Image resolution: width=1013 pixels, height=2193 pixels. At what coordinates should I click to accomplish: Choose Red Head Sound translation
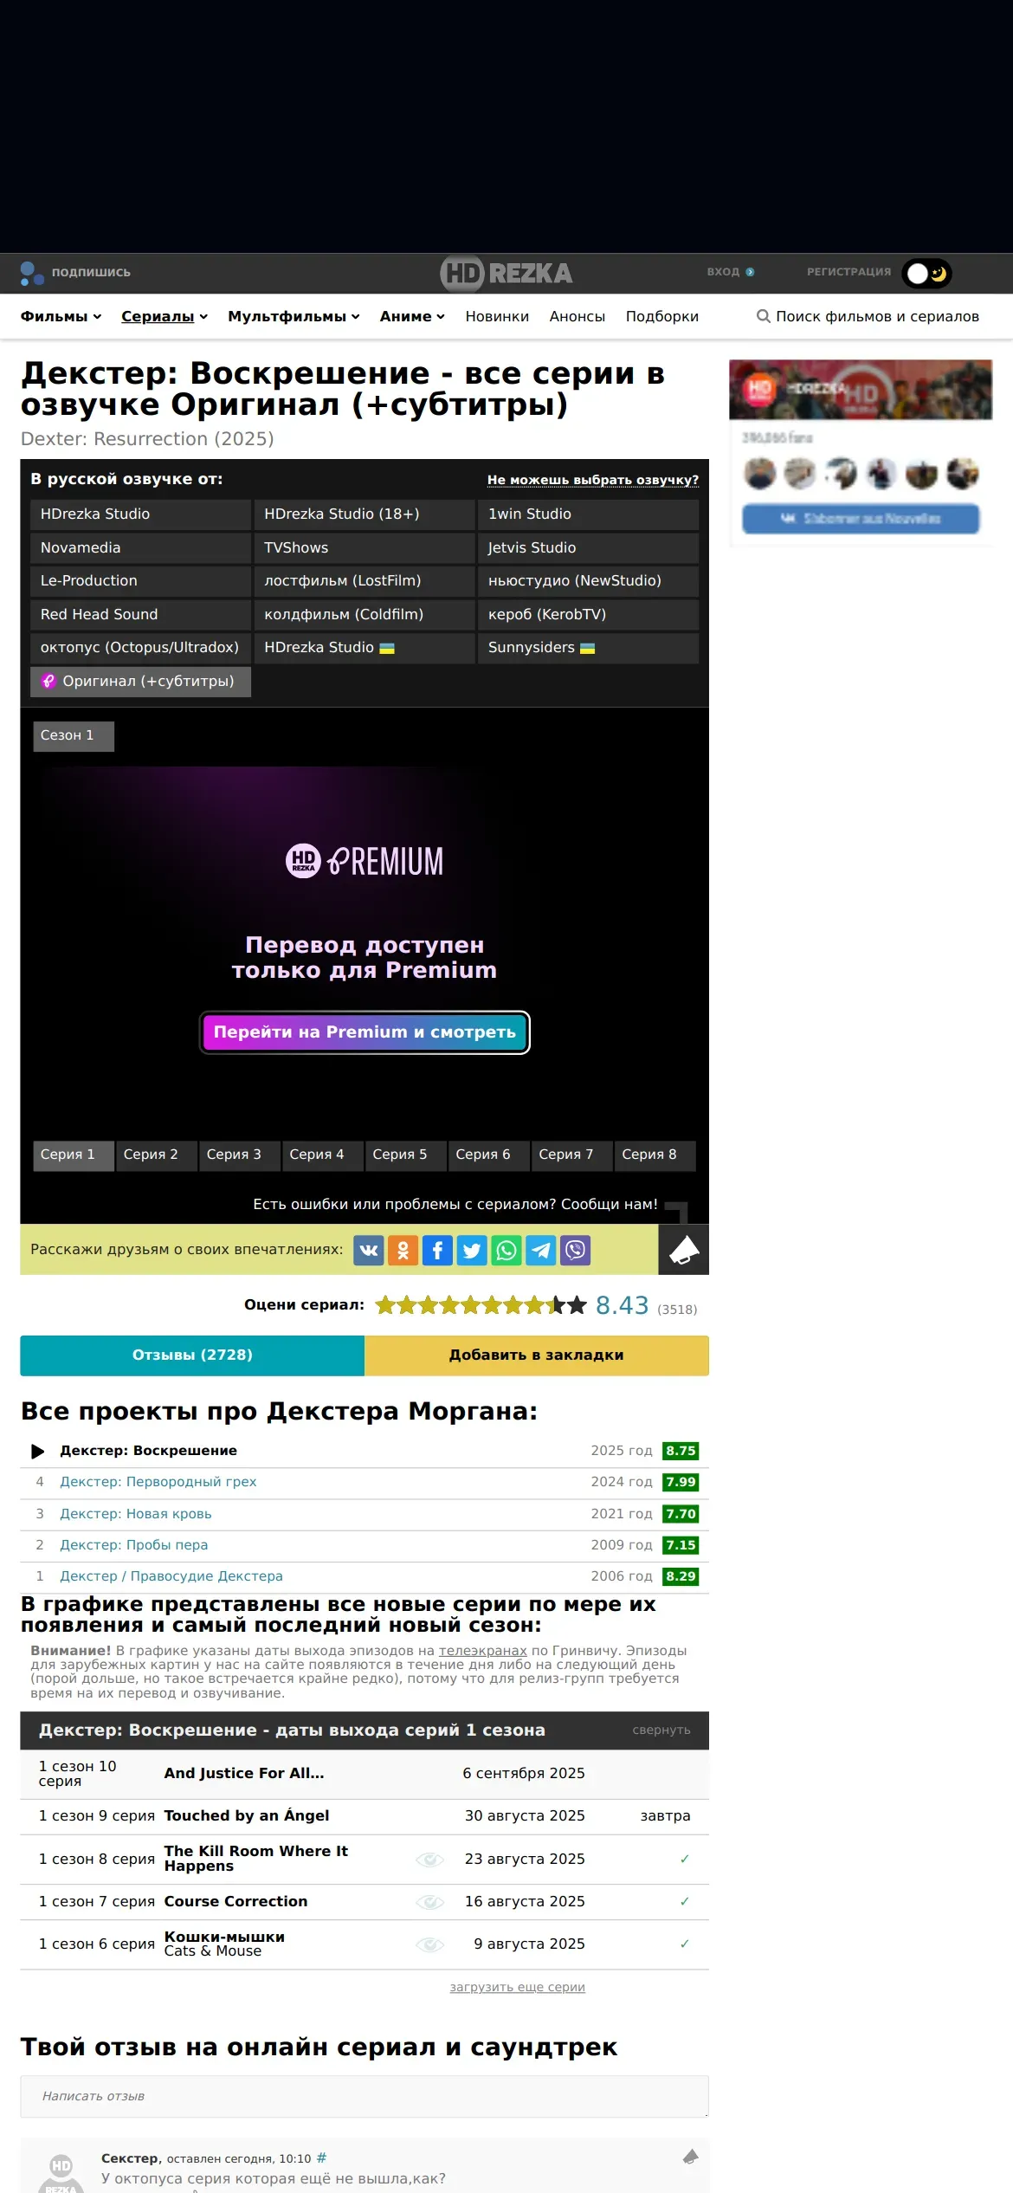[x=140, y=615]
